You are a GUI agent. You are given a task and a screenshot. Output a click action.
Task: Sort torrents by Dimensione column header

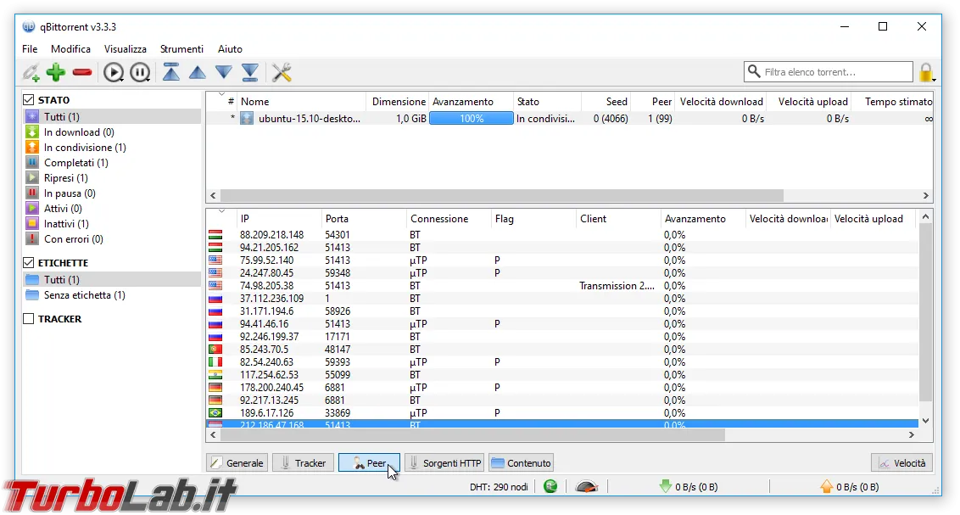[x=398, y=102]
